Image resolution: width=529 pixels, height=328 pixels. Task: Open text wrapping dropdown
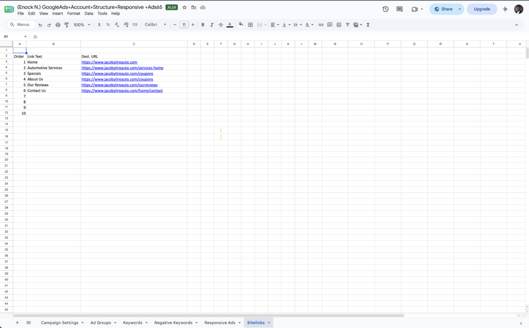tap(298, 25)
